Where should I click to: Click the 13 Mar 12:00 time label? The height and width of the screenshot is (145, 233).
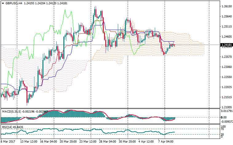point(29,142)
